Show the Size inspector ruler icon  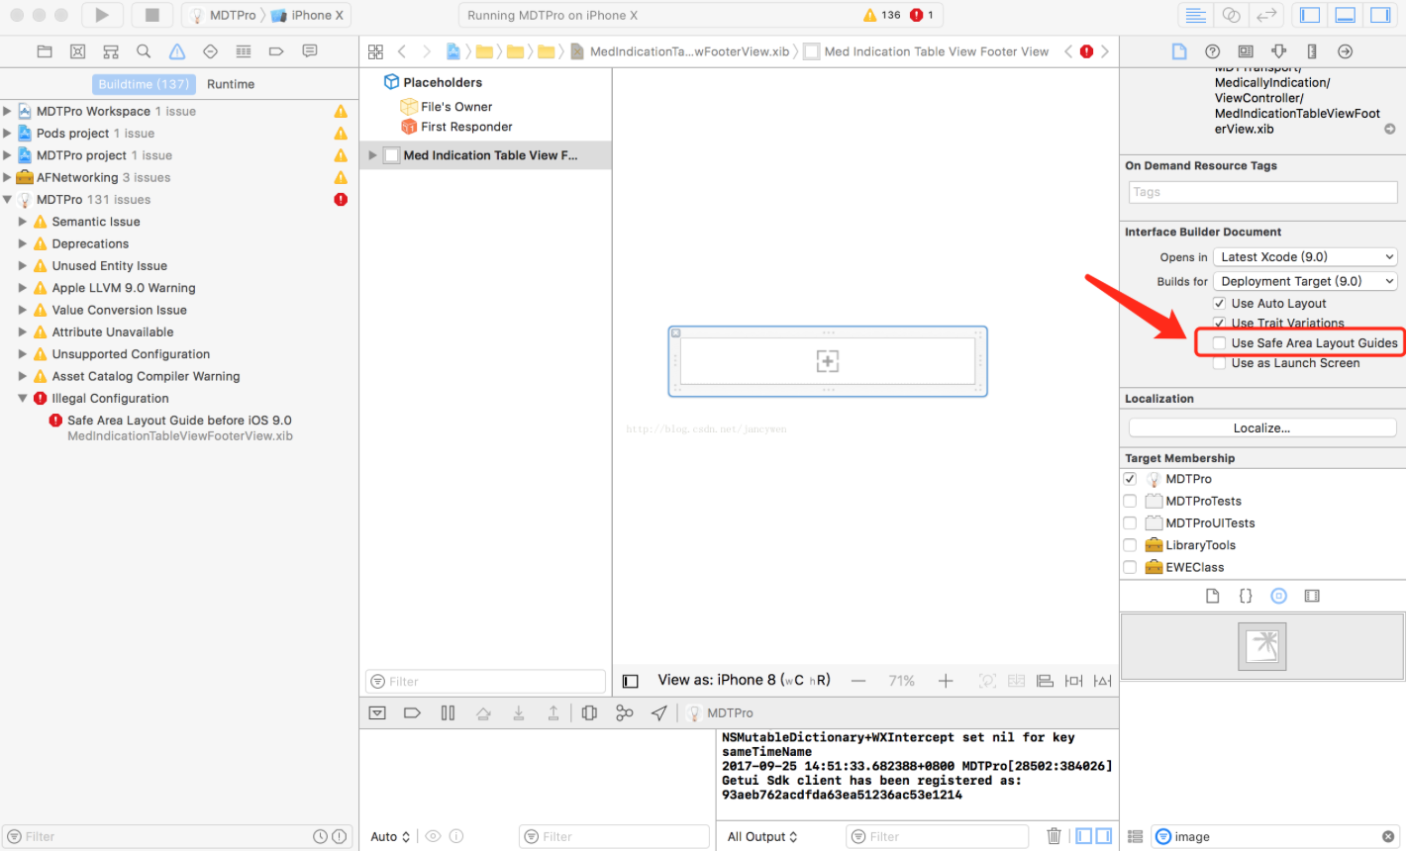pos(1312,51)
